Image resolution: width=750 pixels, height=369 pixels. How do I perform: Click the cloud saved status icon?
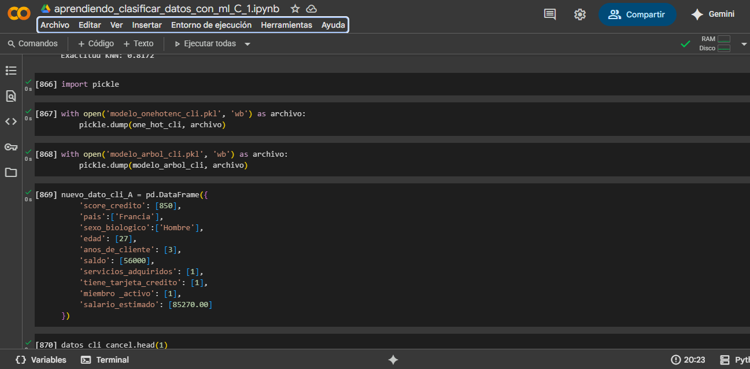(312, 9)
